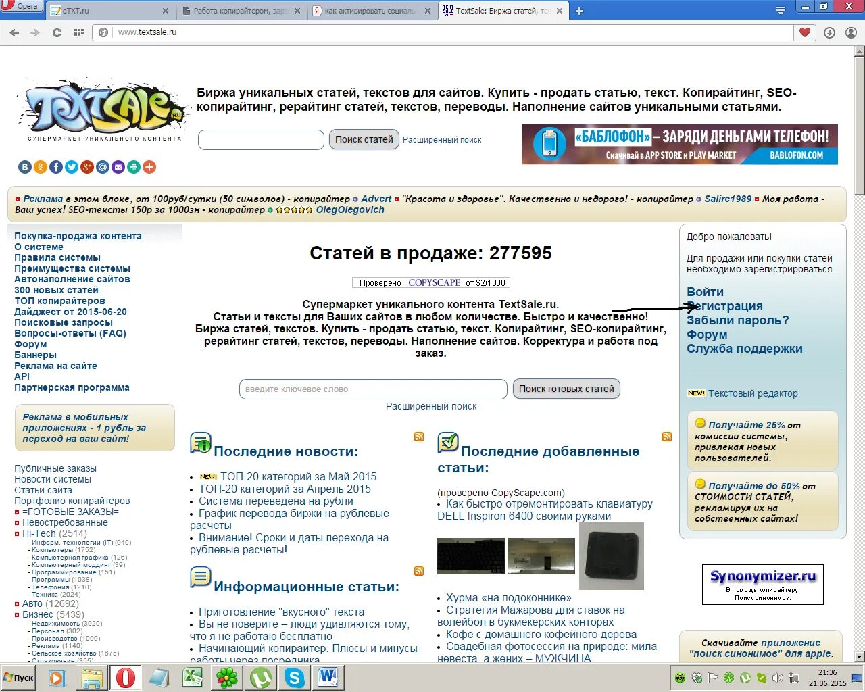The width and height of the screenshot is (865, 692).
Task: Share page via VKontakte icon
Action: click(25, 167)
